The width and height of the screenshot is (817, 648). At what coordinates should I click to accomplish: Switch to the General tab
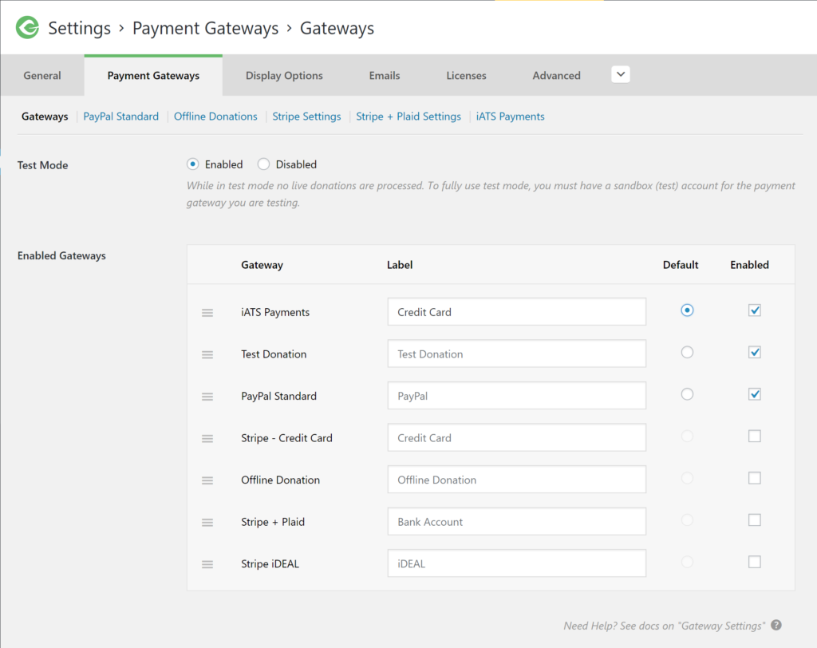42,76
